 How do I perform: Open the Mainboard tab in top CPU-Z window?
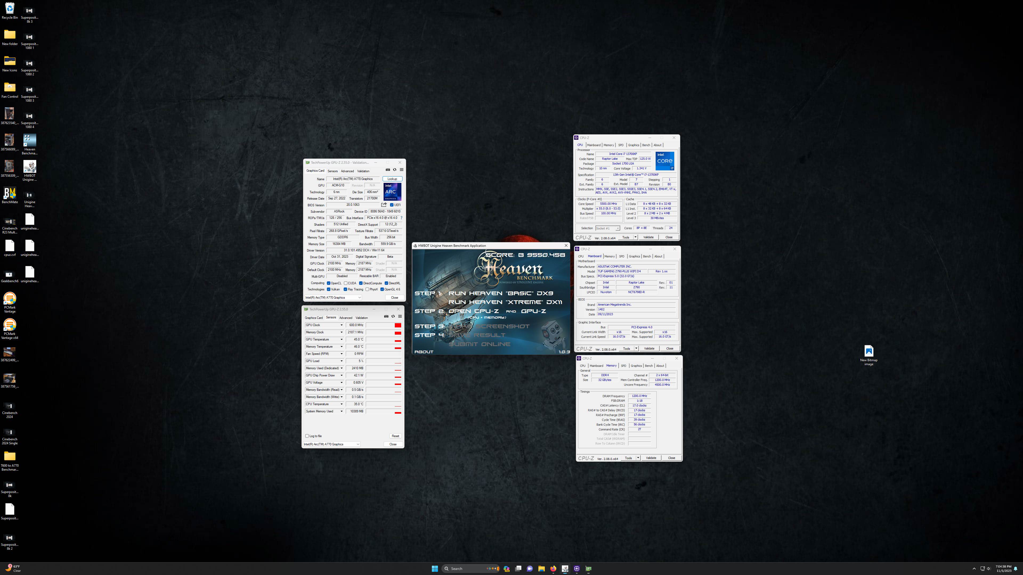tap(594, 145)
